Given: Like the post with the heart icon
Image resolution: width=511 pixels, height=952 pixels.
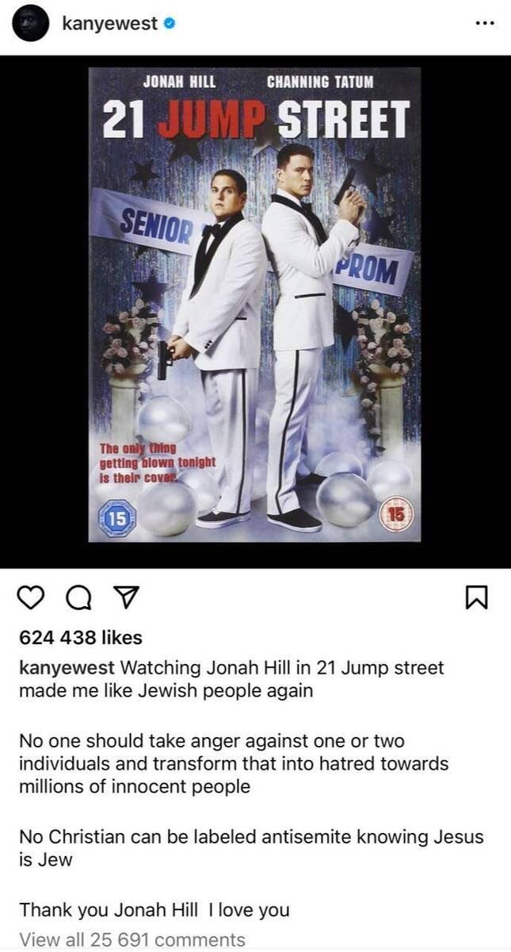Looking at the screenshot, I should click(31, 598).
